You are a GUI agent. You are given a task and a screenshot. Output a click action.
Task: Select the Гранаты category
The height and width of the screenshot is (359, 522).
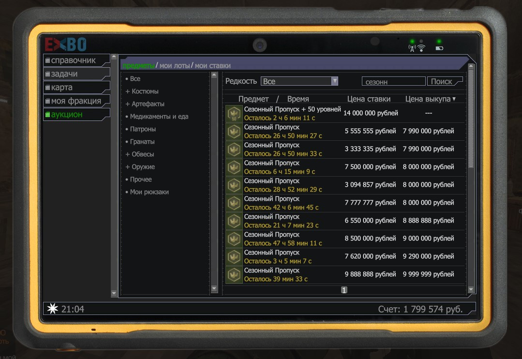click(x=140, y=142)
